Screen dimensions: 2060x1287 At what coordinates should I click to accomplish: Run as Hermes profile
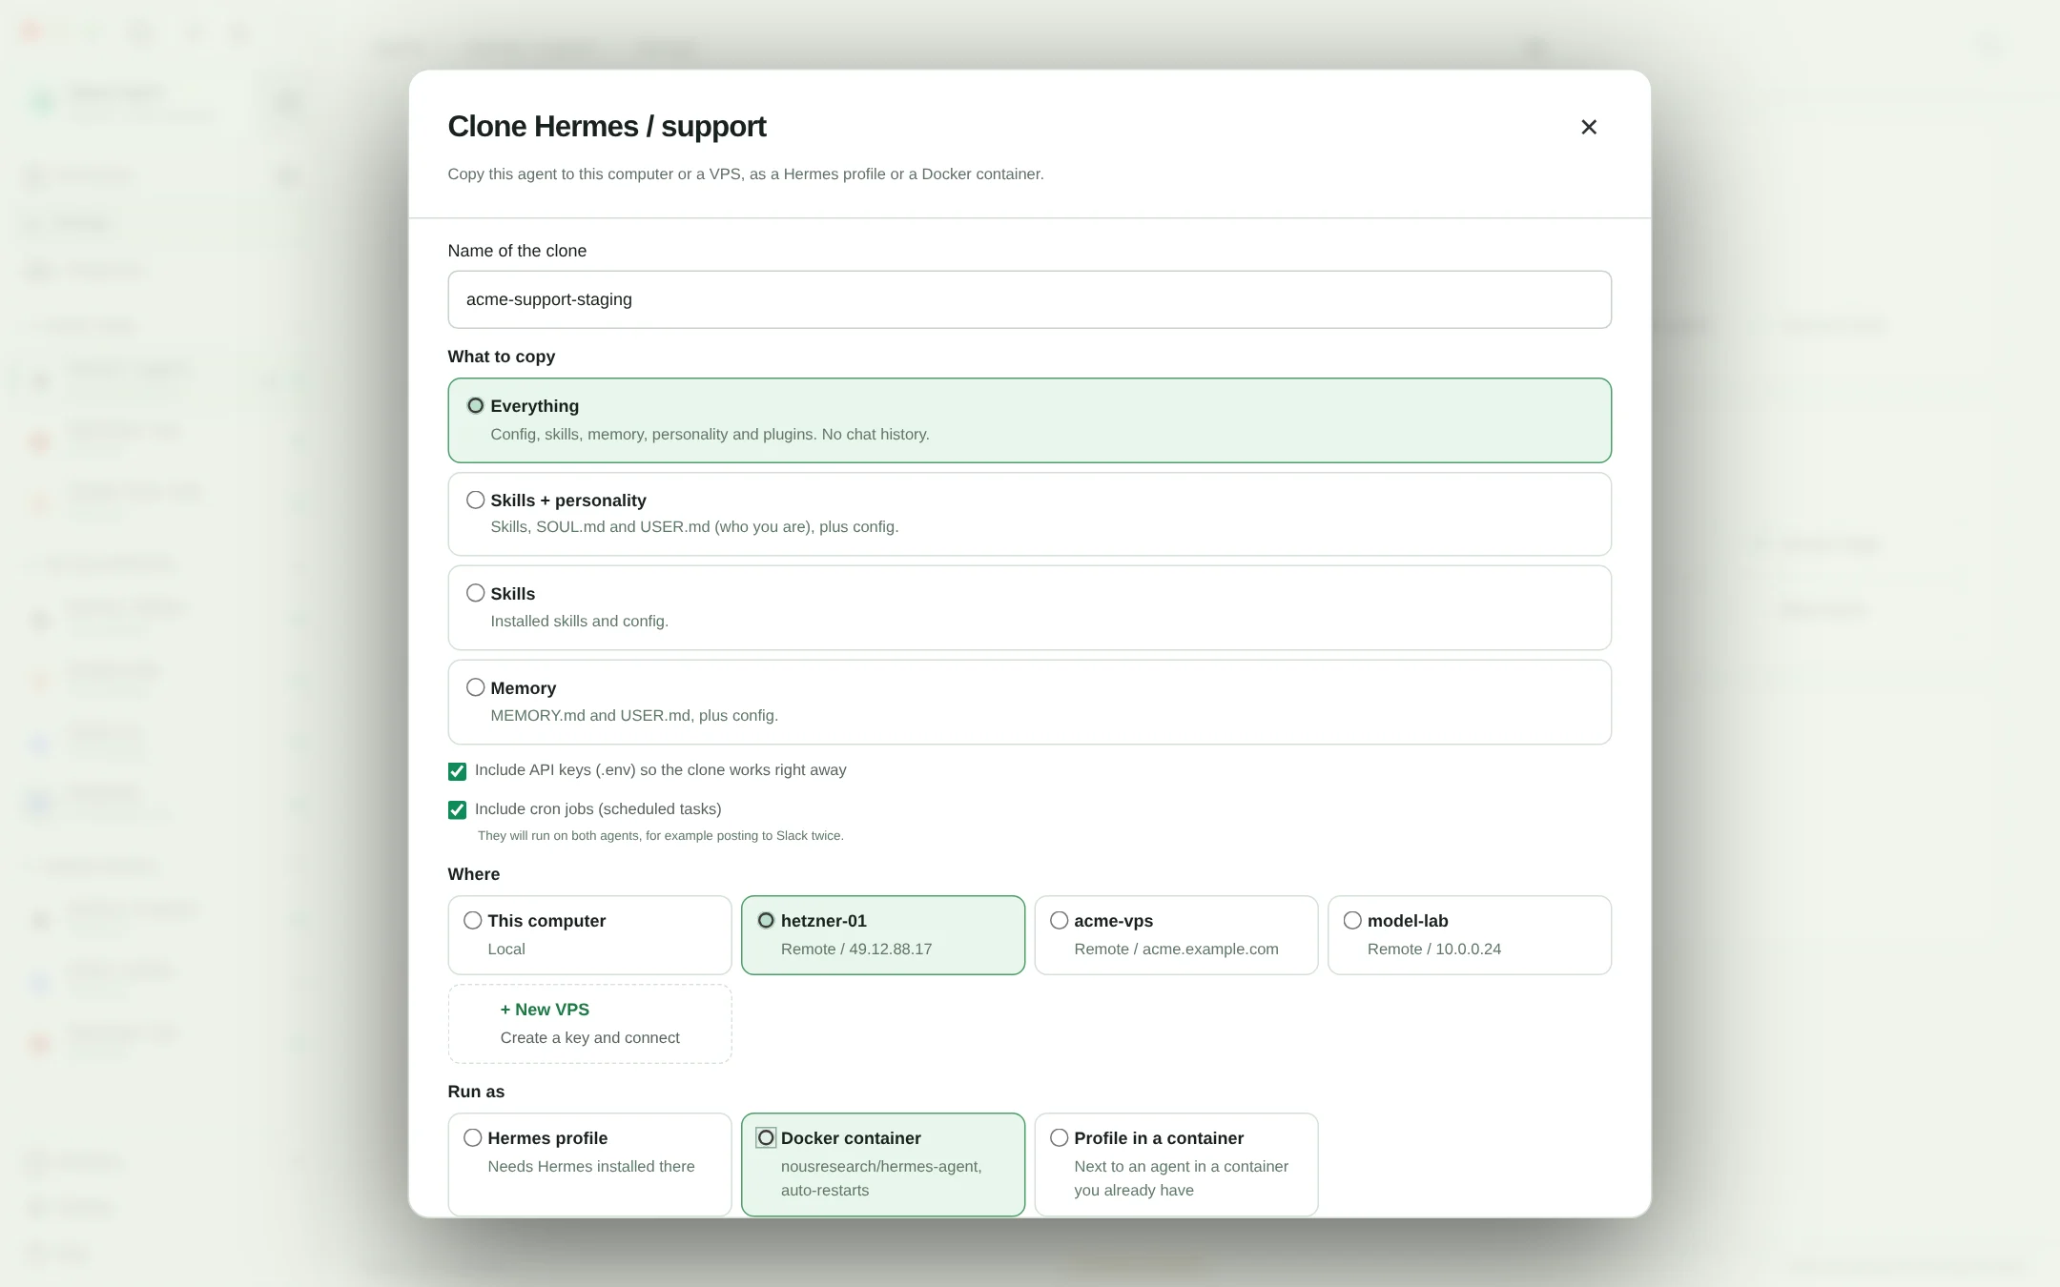click(x=589, y=1164)
